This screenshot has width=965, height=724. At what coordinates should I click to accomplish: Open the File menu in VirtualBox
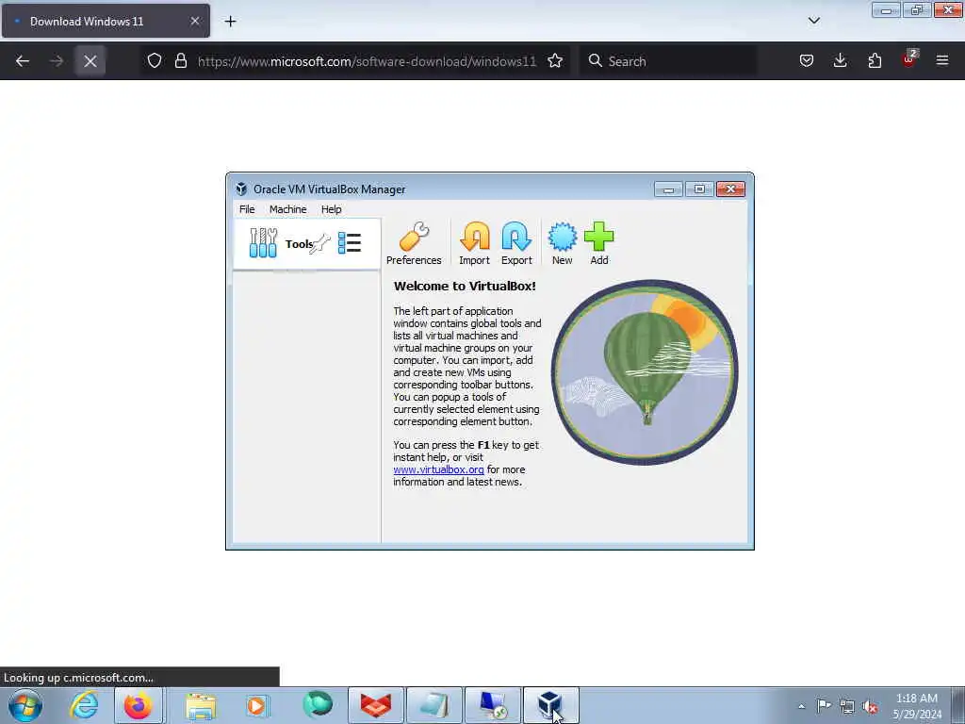point(247,209)
